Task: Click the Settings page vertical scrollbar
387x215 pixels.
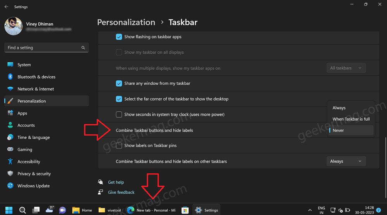Action: click(385, 168)
